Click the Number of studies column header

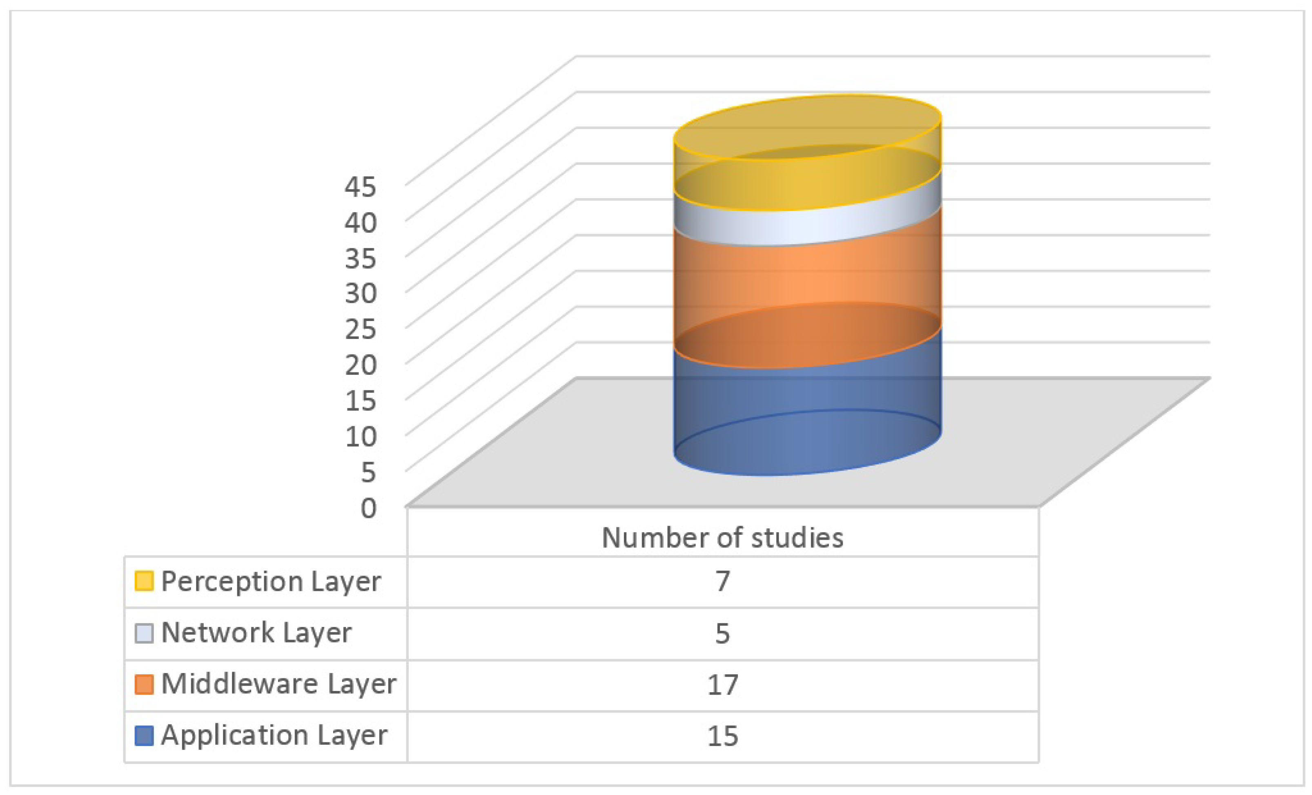(x=722, y=538)
